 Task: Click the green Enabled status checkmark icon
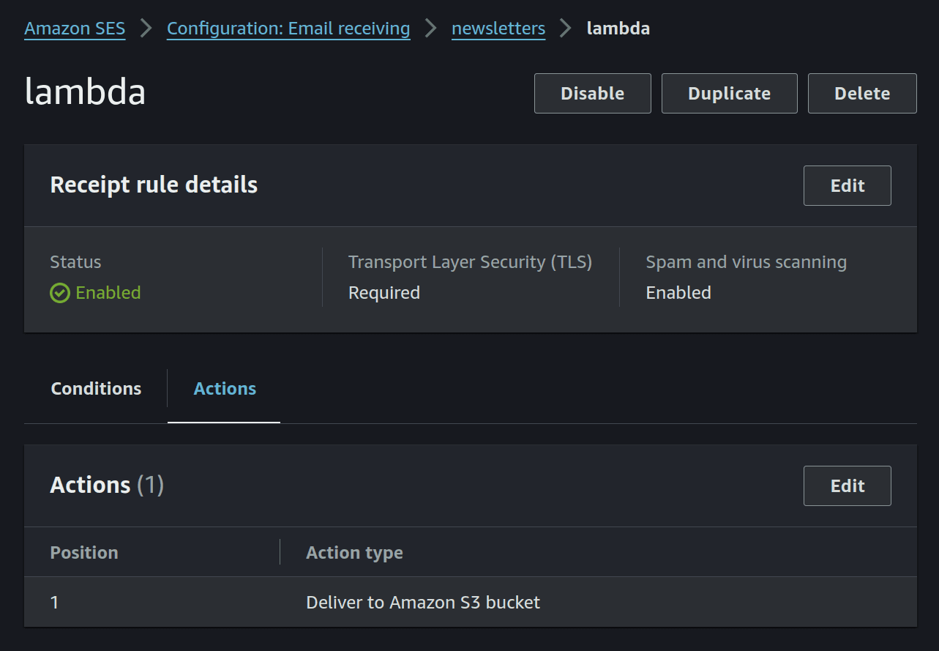(x=59, y=293)
